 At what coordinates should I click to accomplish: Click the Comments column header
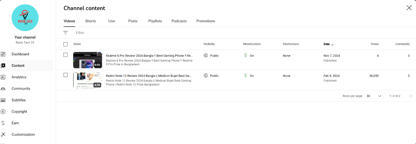(x=403, y=44)
